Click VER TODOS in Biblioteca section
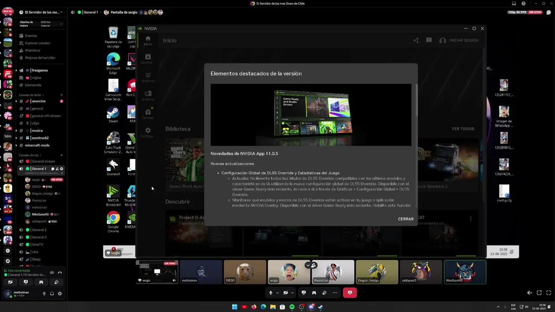 click(x=463, y=129)
